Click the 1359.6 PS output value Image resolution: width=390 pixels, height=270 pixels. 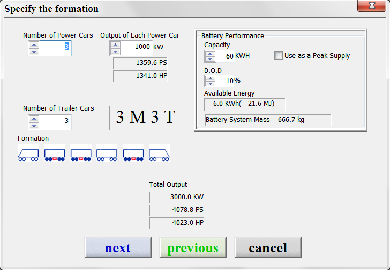pos(140,63)
